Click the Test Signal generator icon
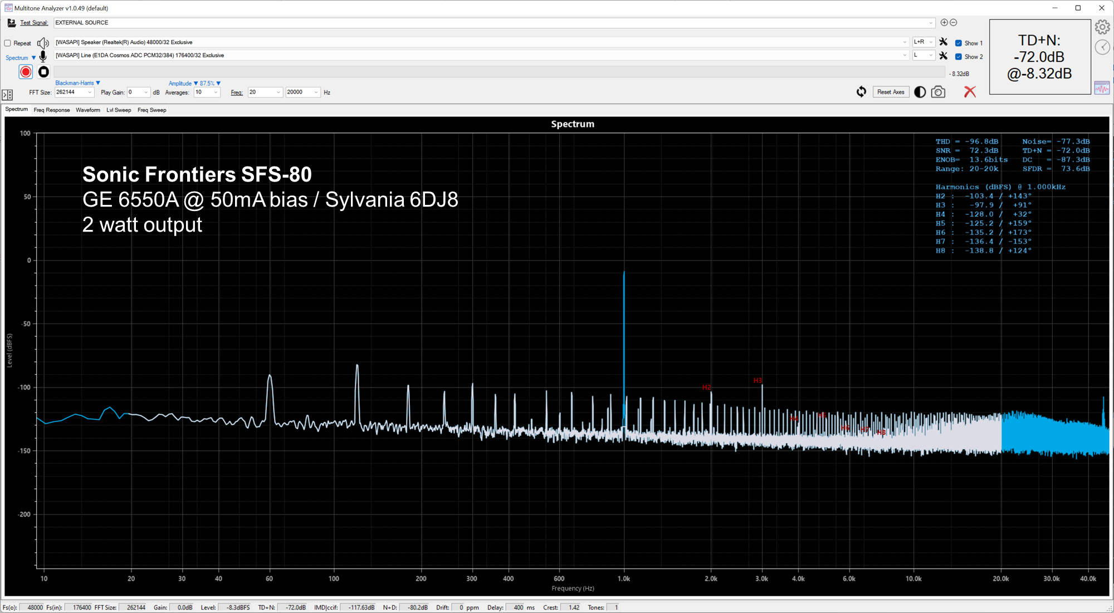Viewport: 1114px width, 613px height. [x=11, y=23]
